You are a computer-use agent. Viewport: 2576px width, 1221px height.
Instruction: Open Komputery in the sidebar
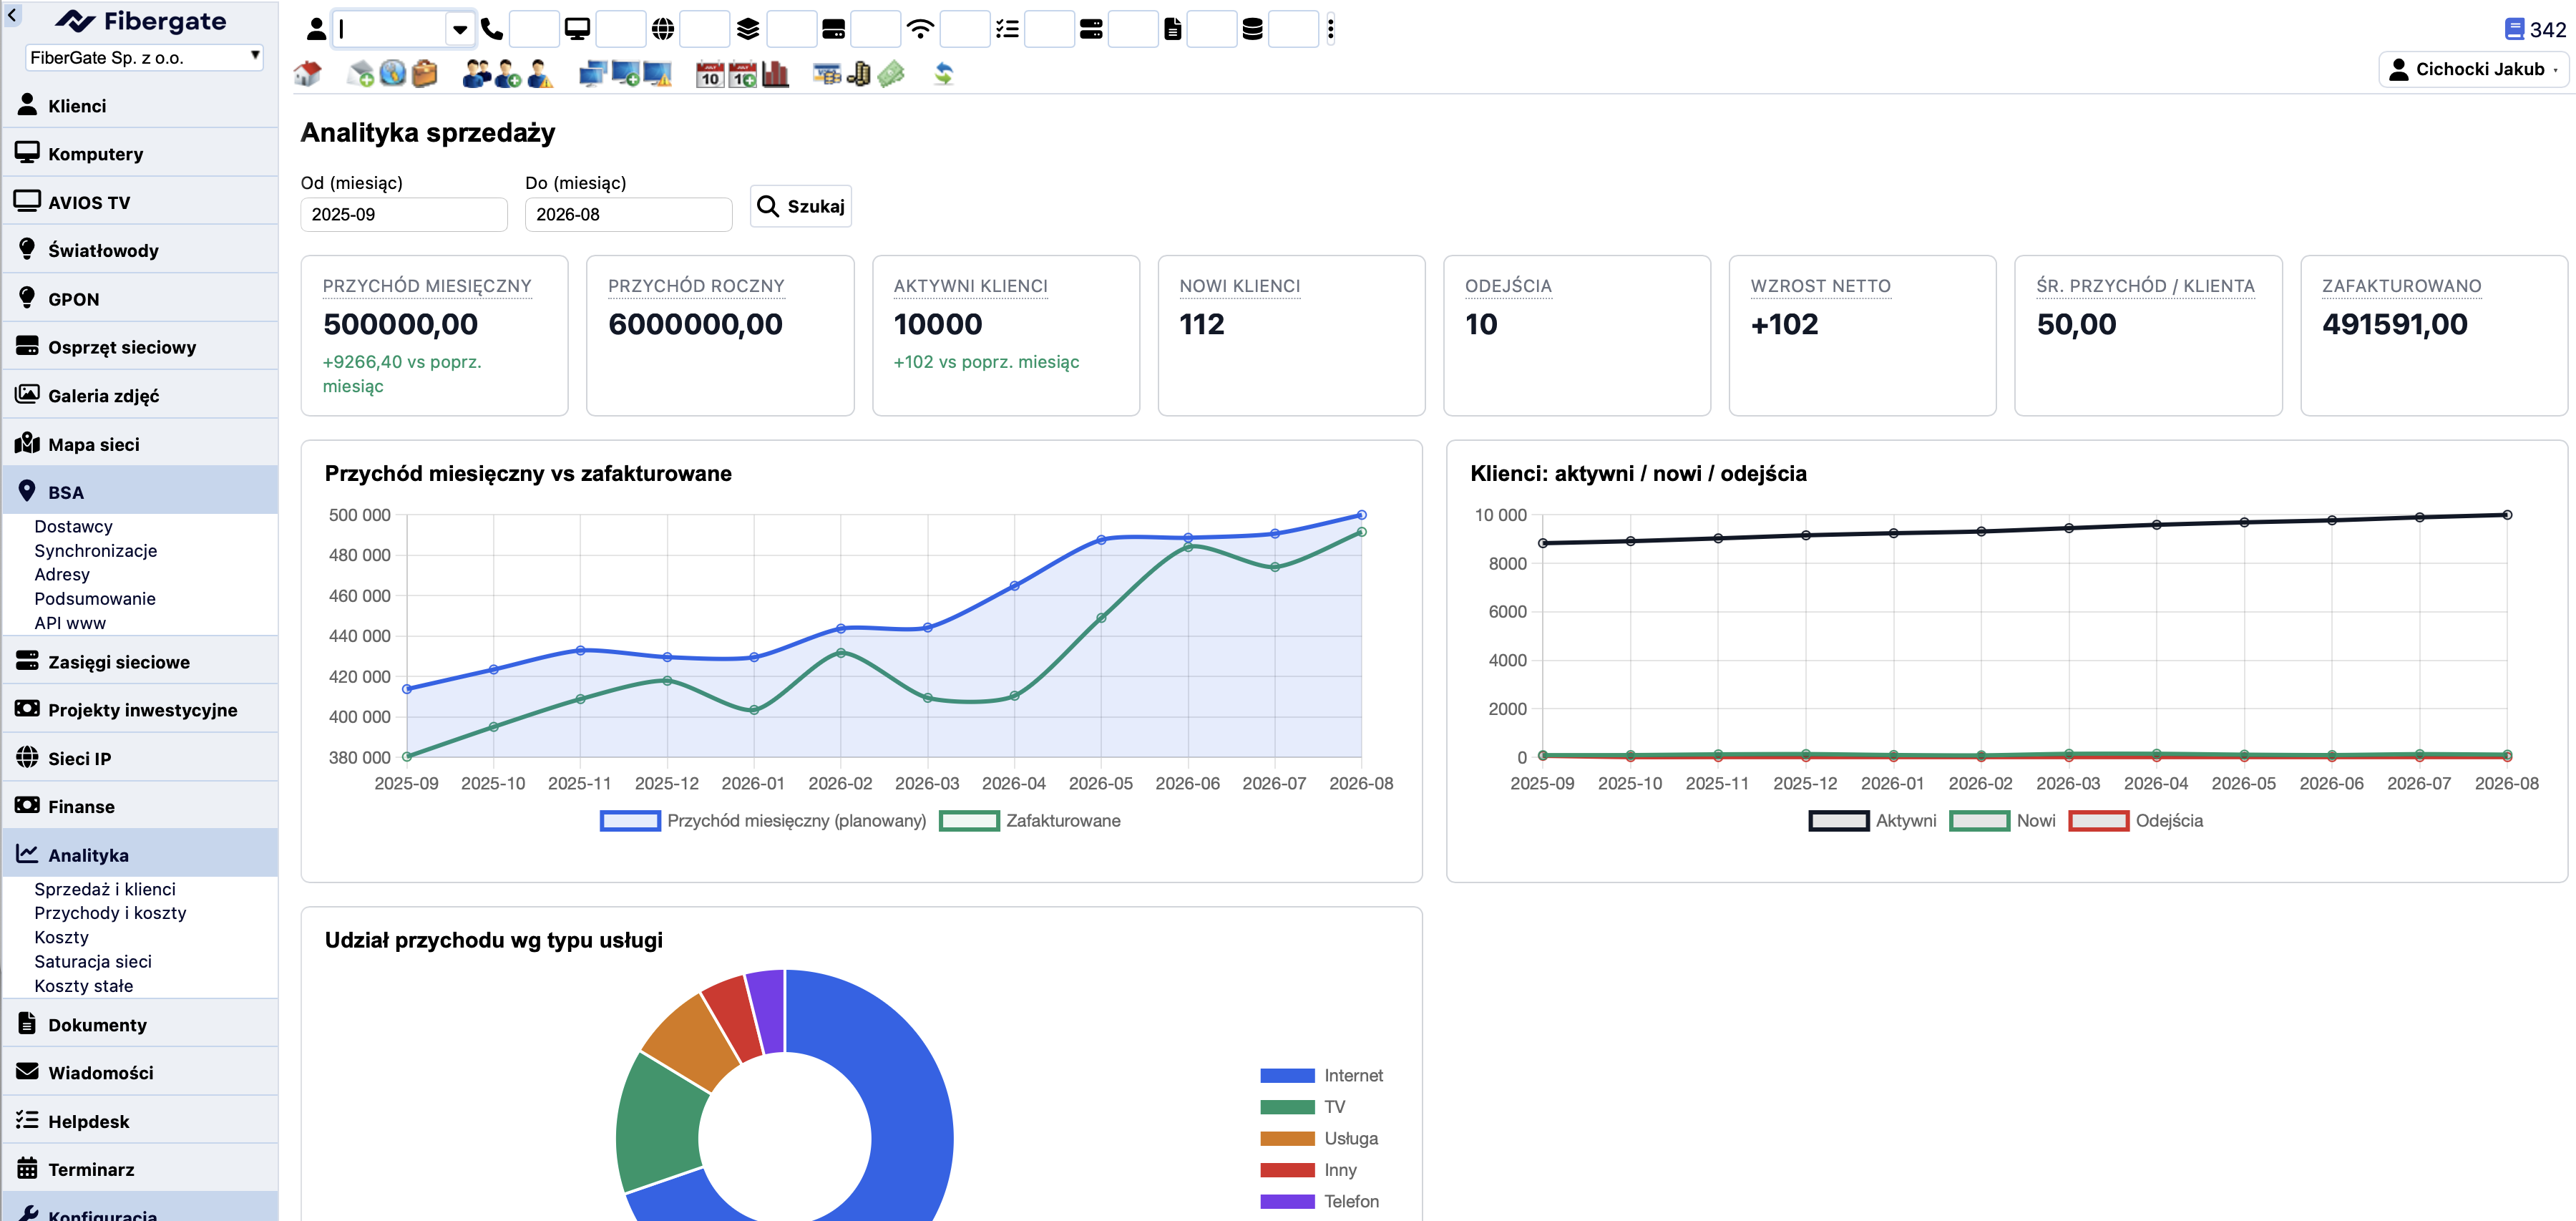tap(140, 154)
